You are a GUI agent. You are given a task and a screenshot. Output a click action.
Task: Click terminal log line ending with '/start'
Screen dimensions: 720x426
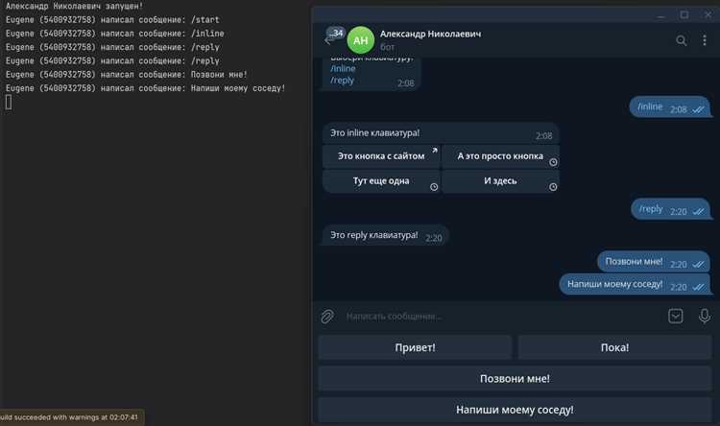[112, 20]
